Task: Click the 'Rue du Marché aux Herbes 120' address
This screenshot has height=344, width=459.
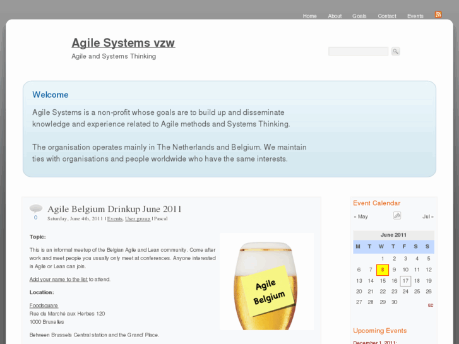Action: pos(67,314)
